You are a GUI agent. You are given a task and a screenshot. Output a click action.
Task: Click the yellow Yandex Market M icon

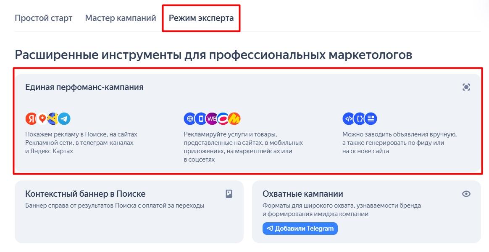[x=234, y=119]
